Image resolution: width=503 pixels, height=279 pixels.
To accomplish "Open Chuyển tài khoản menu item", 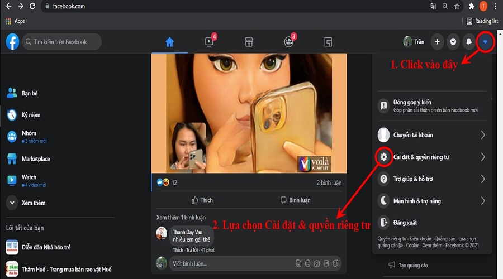I will [432, 135].
